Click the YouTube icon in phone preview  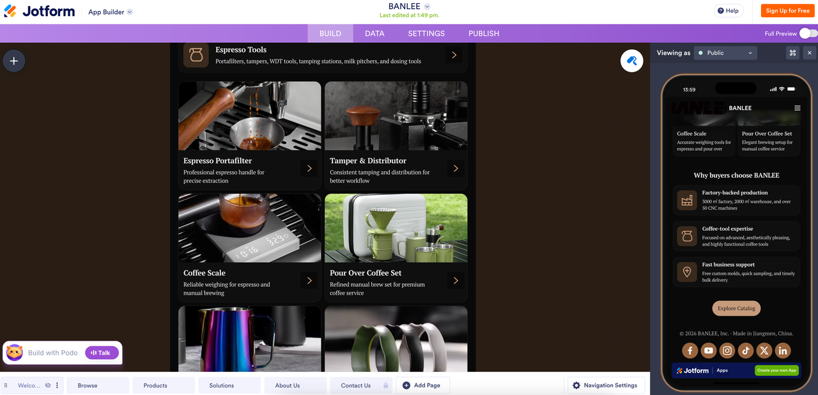point(708,350)
